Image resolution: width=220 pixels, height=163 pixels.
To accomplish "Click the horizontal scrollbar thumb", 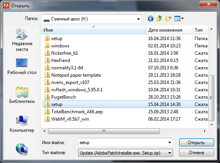I will click(104, 131).
